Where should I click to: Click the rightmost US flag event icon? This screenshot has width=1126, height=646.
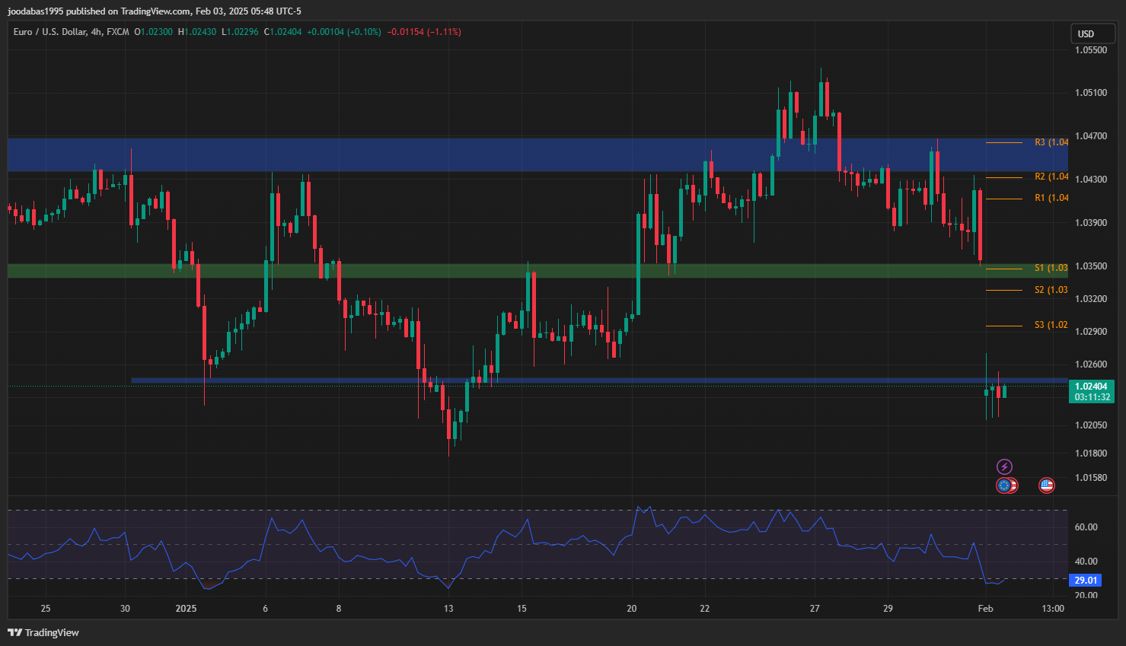1047,485
